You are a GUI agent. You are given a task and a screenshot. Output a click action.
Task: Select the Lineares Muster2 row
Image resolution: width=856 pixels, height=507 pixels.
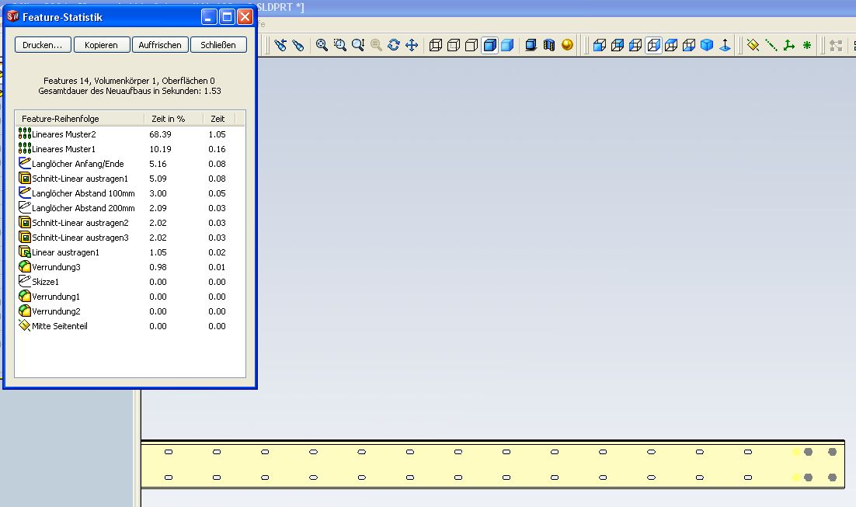click(130, 134)
